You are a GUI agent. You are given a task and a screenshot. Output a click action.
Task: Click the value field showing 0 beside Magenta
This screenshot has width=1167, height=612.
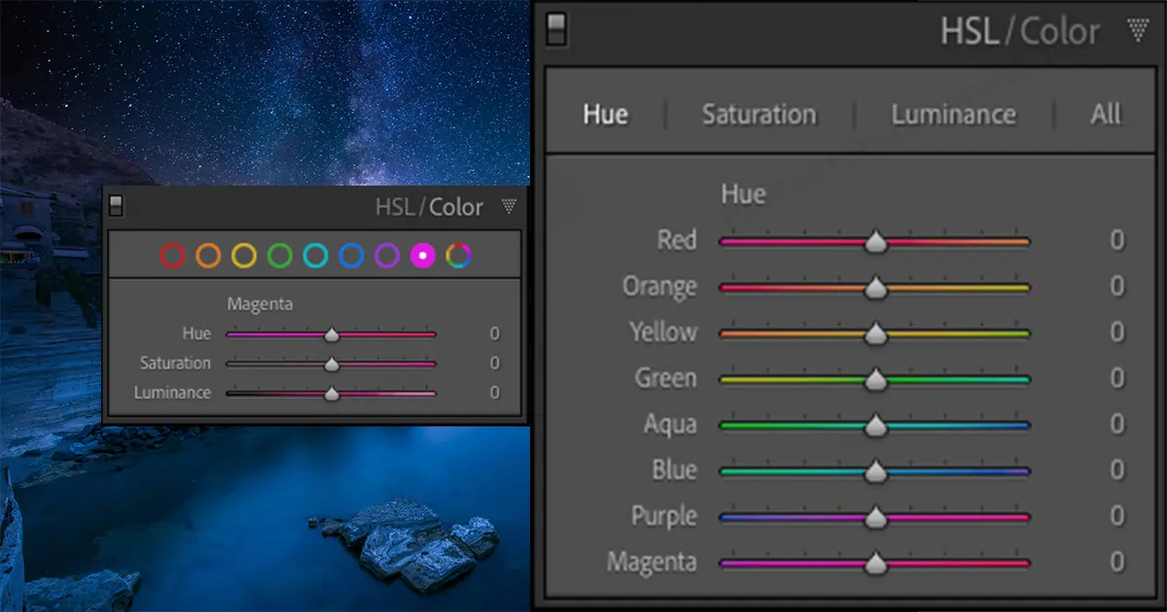pos(1116,561)
